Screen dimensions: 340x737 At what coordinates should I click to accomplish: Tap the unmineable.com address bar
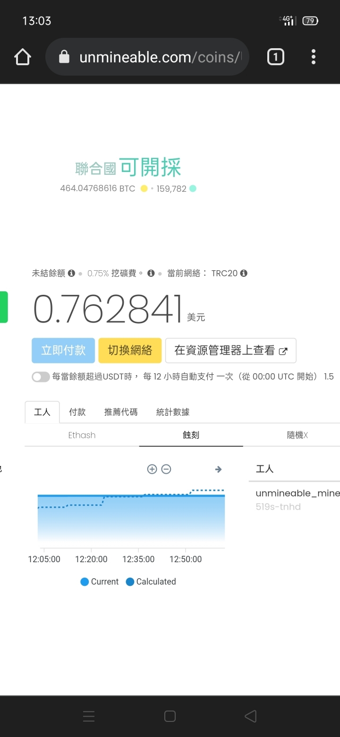tap(147, 57)
